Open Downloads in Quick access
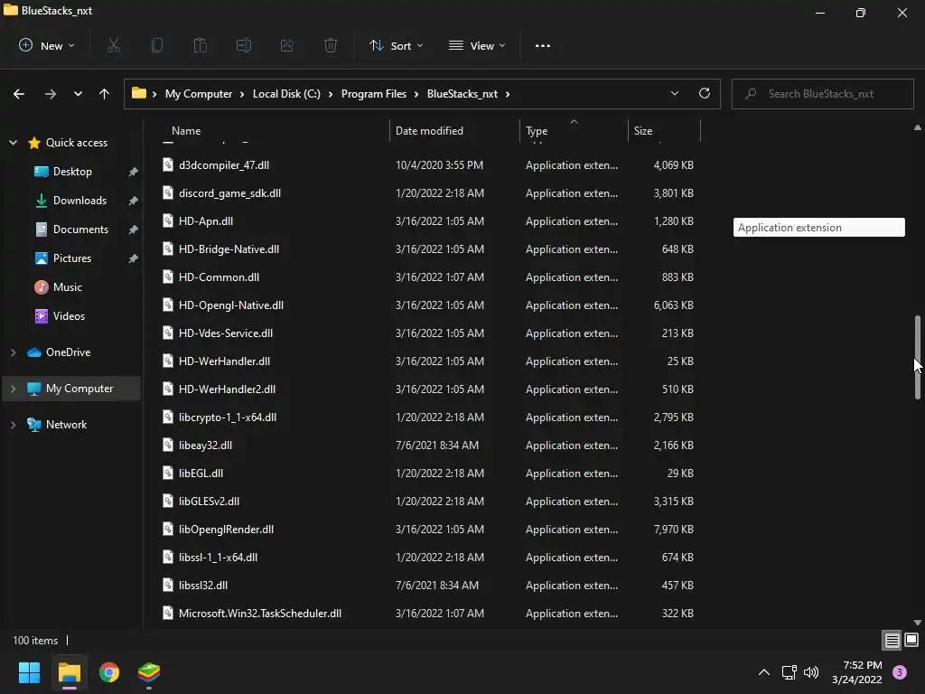The width and height of the screenshot is (925, 694). point(79,200)
